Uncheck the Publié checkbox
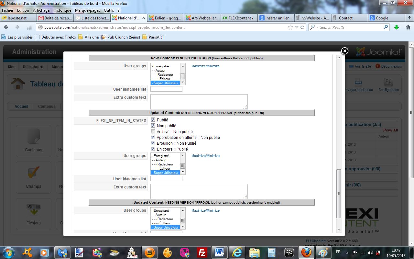This screenshot has width=414, height=259. (153, 120)
